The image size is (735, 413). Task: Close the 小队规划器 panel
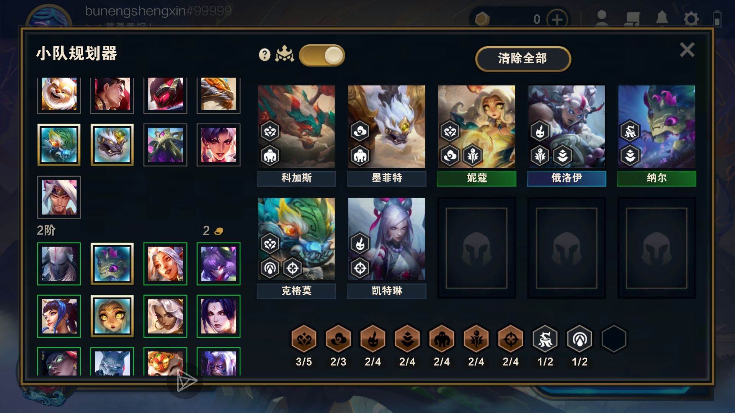coord(687,50)
